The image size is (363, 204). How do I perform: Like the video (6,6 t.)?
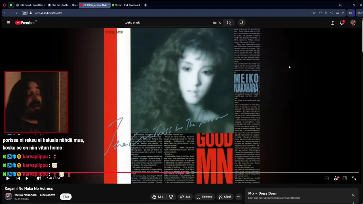pyautogui.click(x=158, y=197)
